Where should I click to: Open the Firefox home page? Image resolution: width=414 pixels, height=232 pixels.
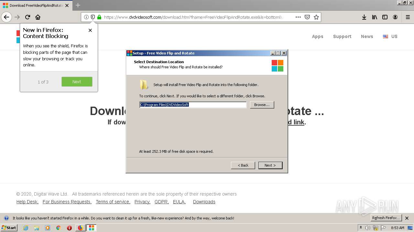(38, 17)
